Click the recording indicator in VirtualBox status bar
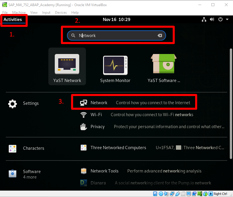233x197 pixels. point(194,194)
